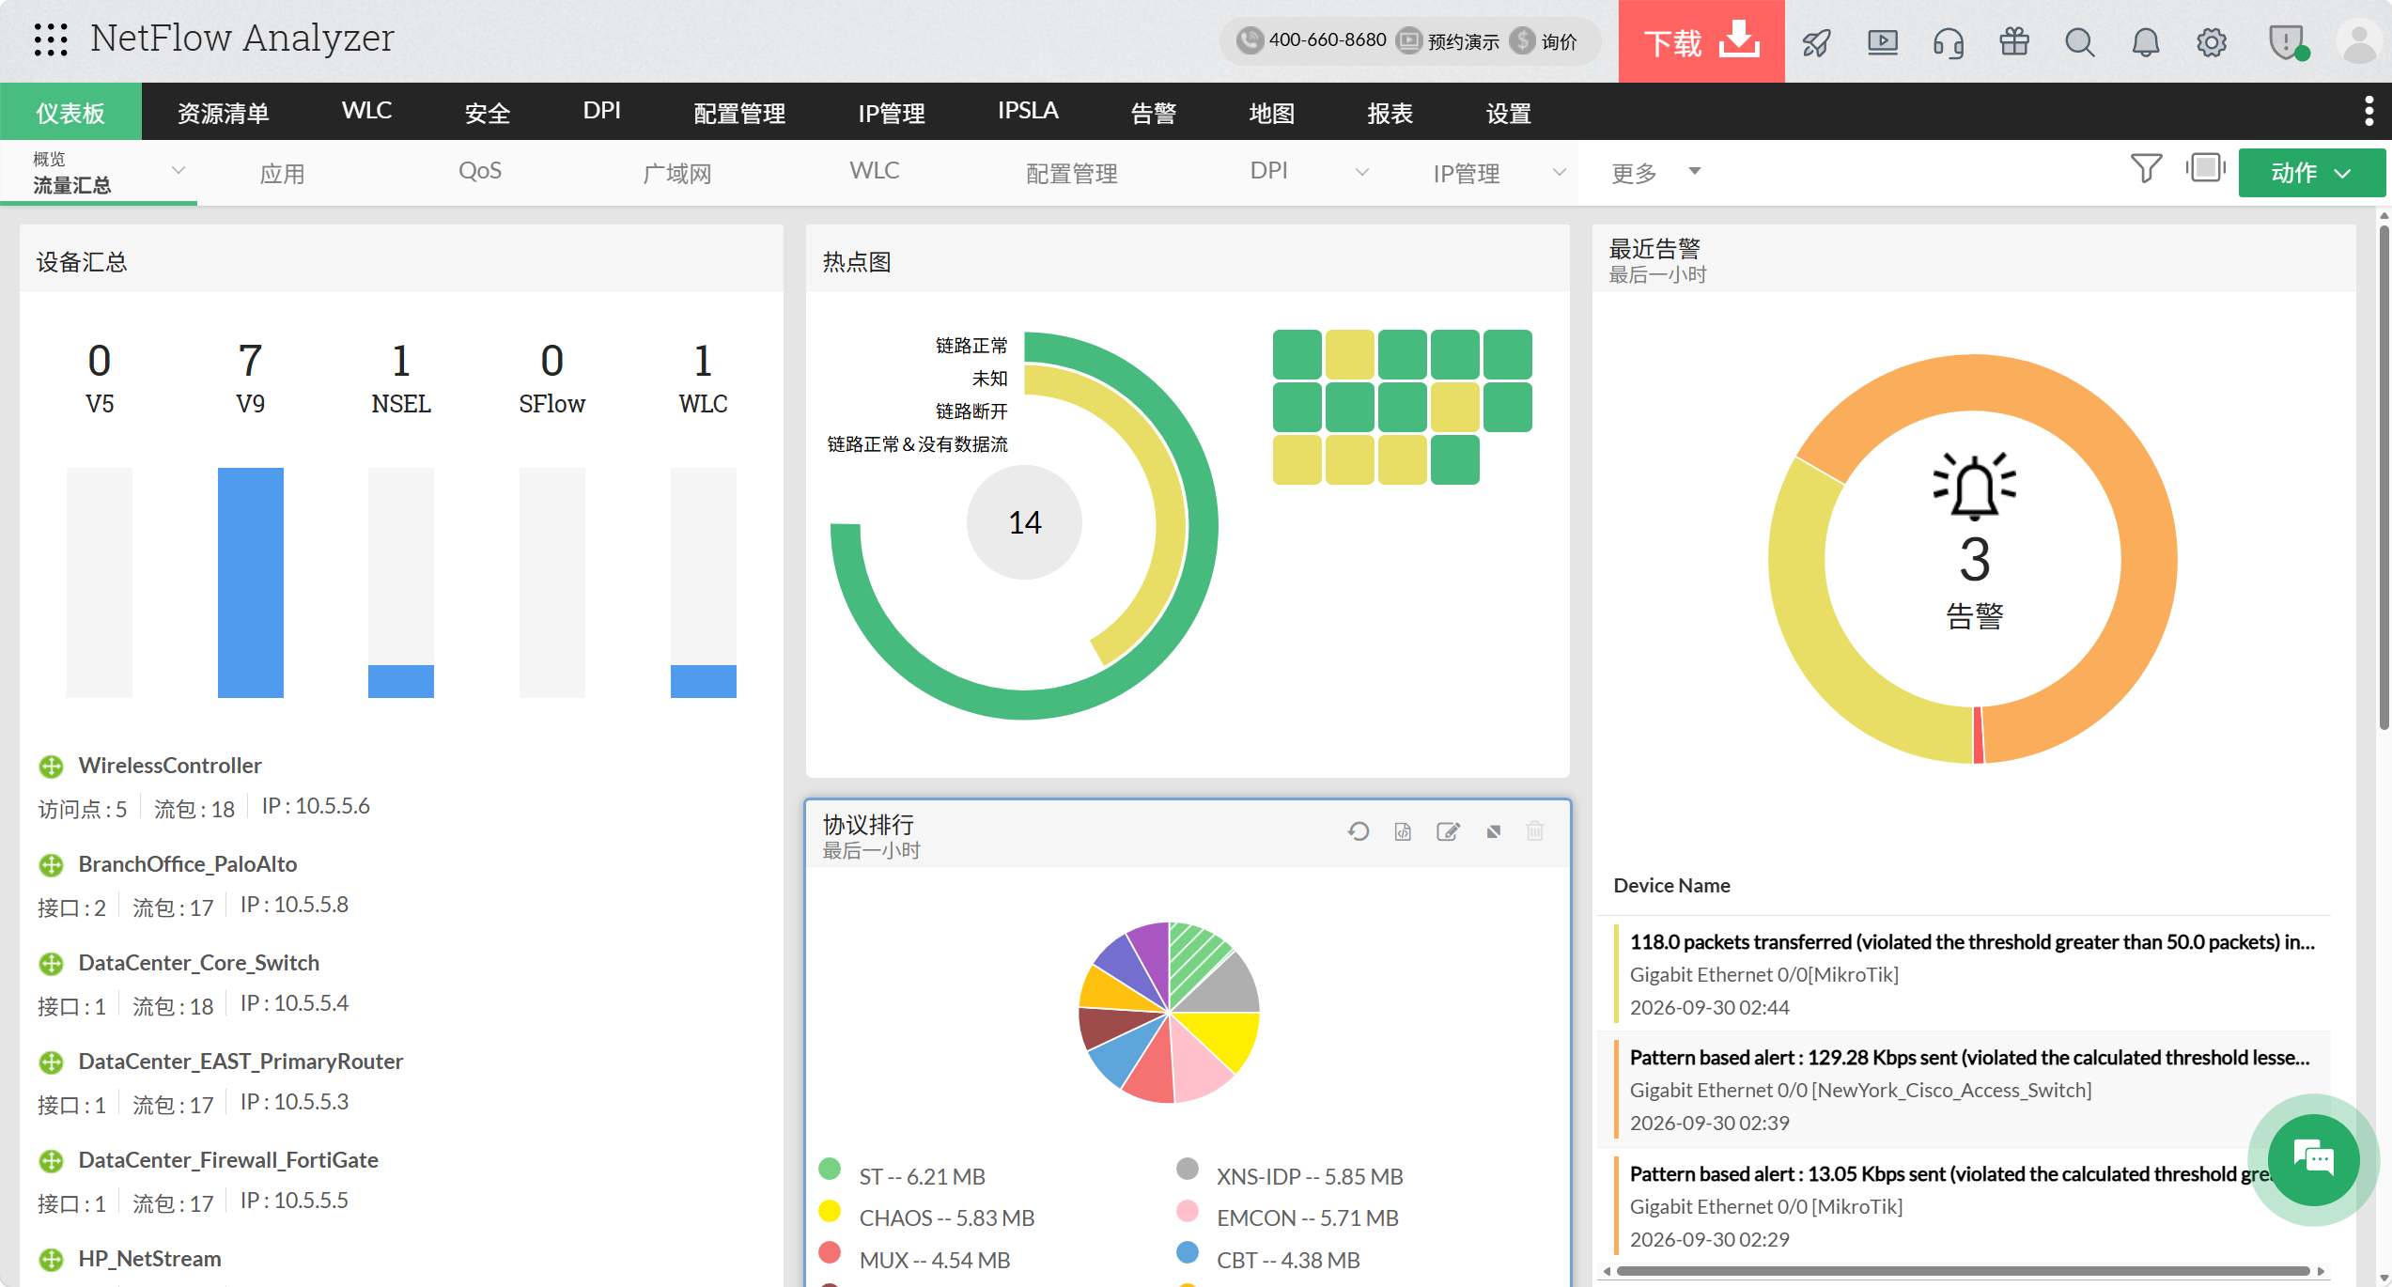The width and height of the screenshot is (2392, 1287).
Task: Open the user profile avatar
Action: pos(2358,42)
